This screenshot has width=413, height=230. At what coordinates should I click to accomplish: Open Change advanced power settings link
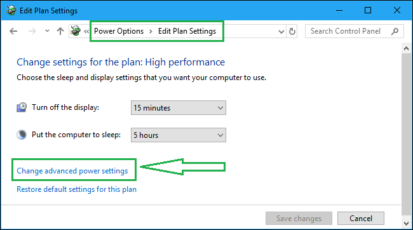(x=72, y=171)
